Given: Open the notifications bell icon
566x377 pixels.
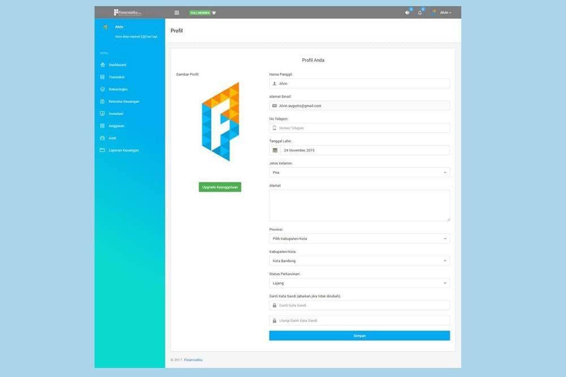Looking at the screenshot, I should click(420, 12).
